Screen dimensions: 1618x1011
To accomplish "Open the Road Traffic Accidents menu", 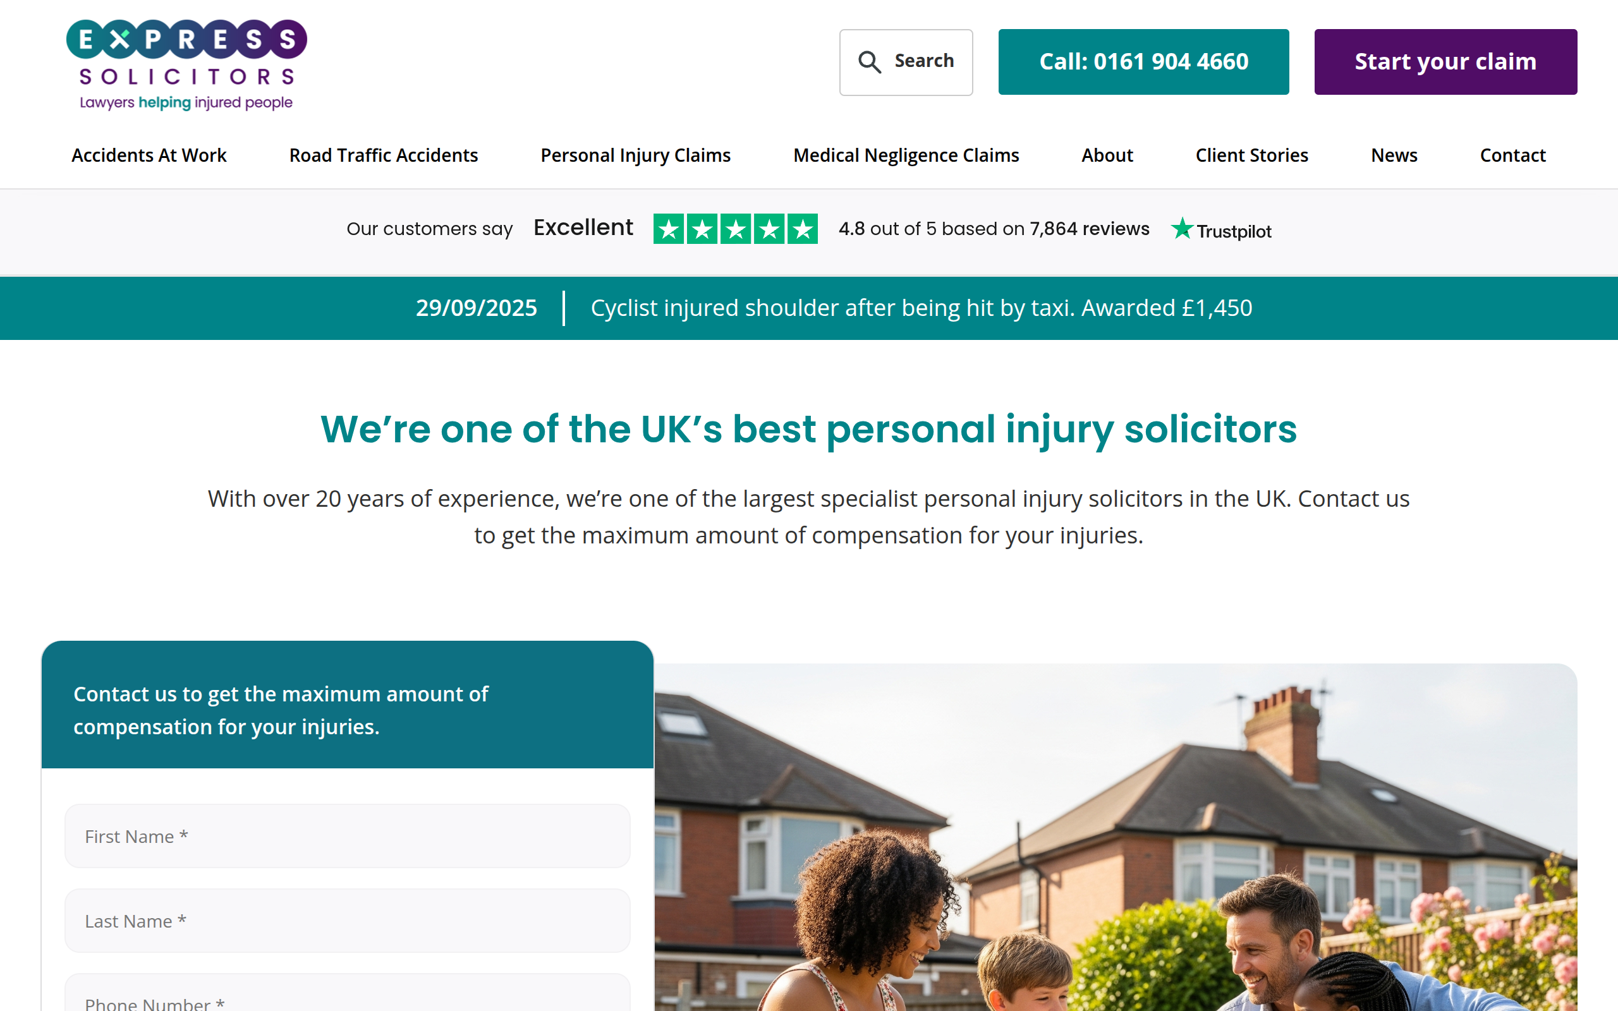I will (383, 155).
